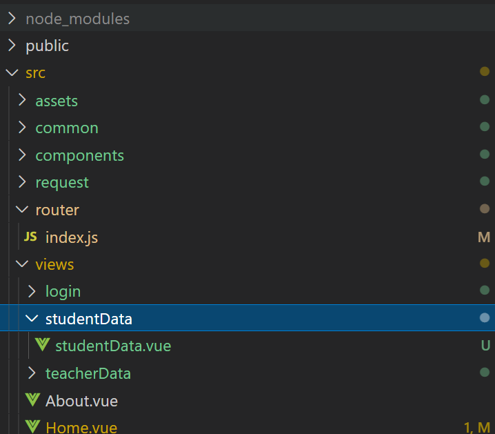The width and height of the screenshot is (495, 434).
Task: Collapse the router folder chevron
Action: [22, 209]
